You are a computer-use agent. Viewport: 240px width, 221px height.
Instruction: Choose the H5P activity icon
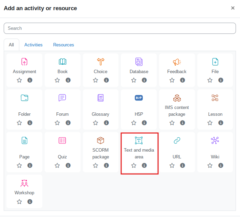(x=139, y=98)
